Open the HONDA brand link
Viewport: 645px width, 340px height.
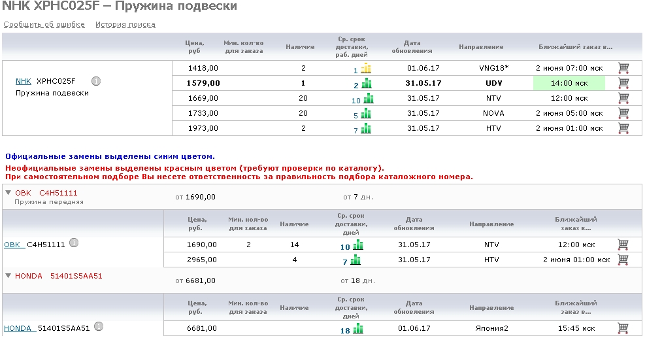pos(18,328)
